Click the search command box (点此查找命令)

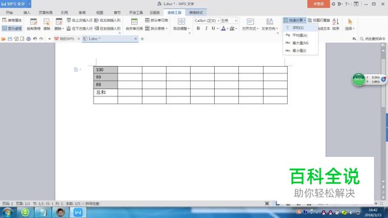373,39
